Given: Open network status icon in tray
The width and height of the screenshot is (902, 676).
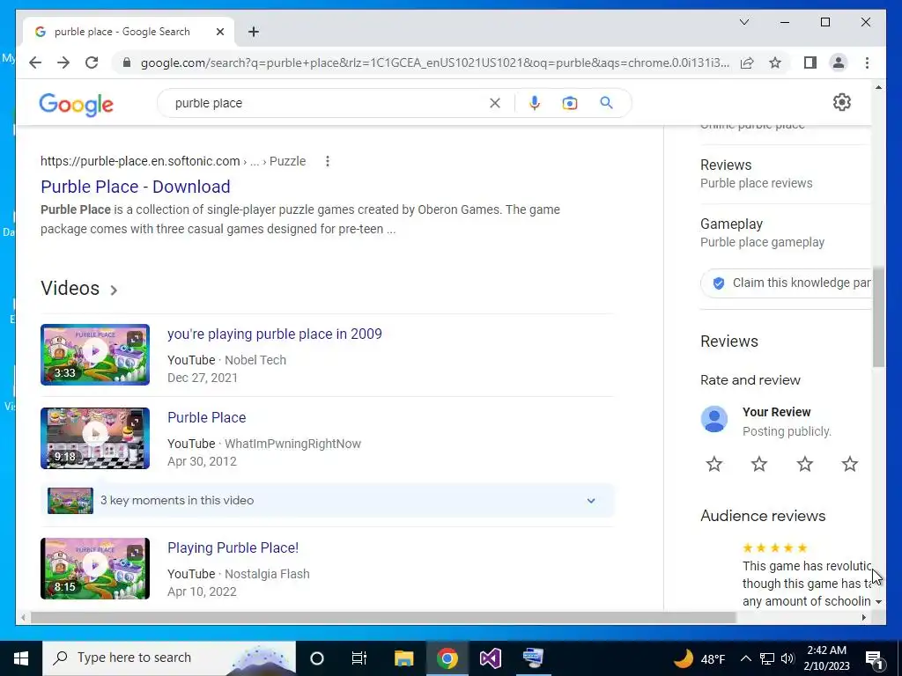Looking at the screenshot, I should 767,658.
